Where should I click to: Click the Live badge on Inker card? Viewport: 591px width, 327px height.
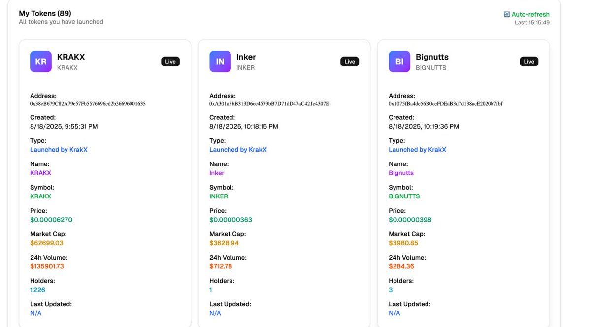pos(350,62)
